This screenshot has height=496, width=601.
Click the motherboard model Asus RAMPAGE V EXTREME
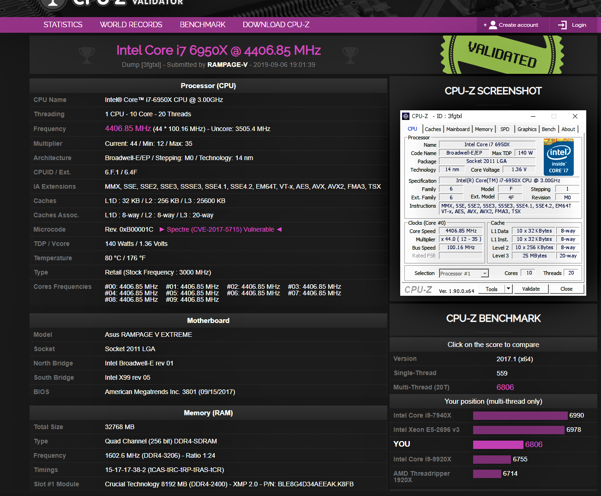coord(149,335)
